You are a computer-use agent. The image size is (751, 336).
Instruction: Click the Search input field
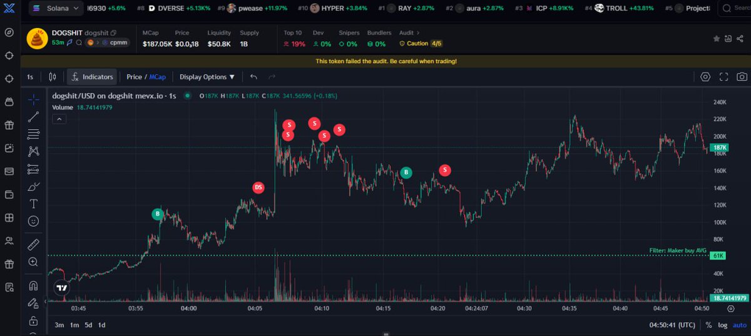[x=733, y=8]
